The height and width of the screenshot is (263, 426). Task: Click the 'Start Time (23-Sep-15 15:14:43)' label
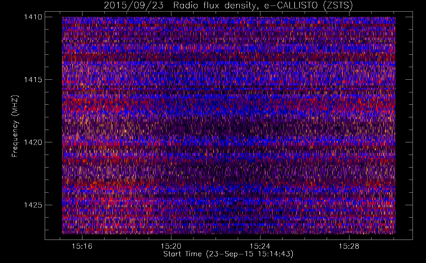228,254
